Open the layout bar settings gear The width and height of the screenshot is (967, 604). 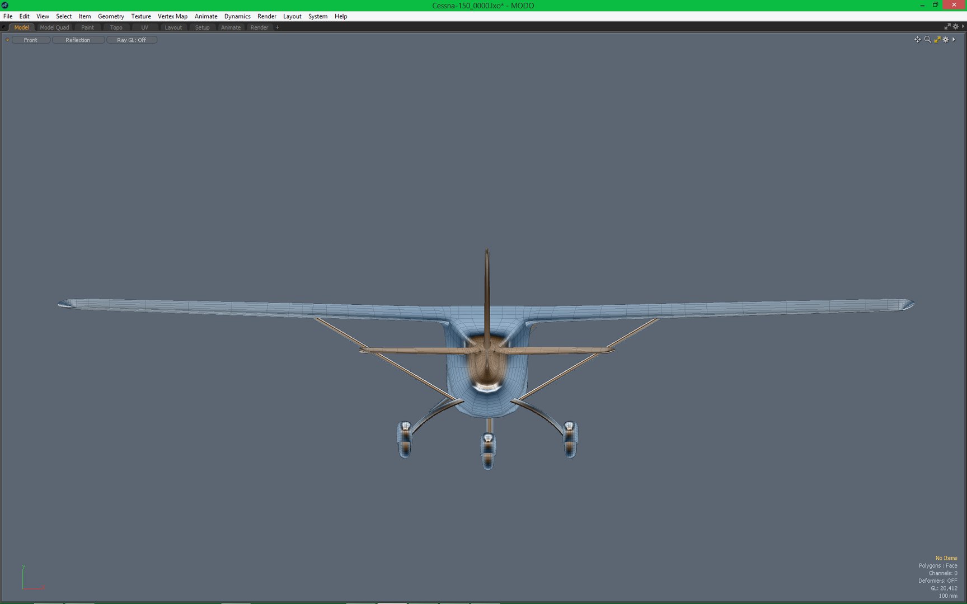tap(955, 26)
